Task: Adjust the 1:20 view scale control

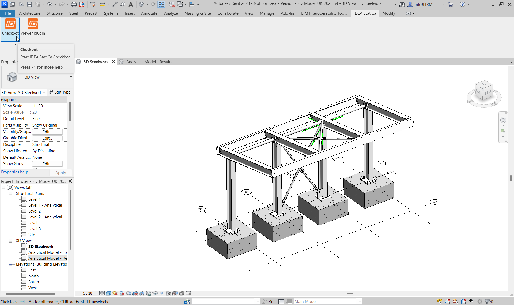Action: pyautogui.click(x=47, y=106)
